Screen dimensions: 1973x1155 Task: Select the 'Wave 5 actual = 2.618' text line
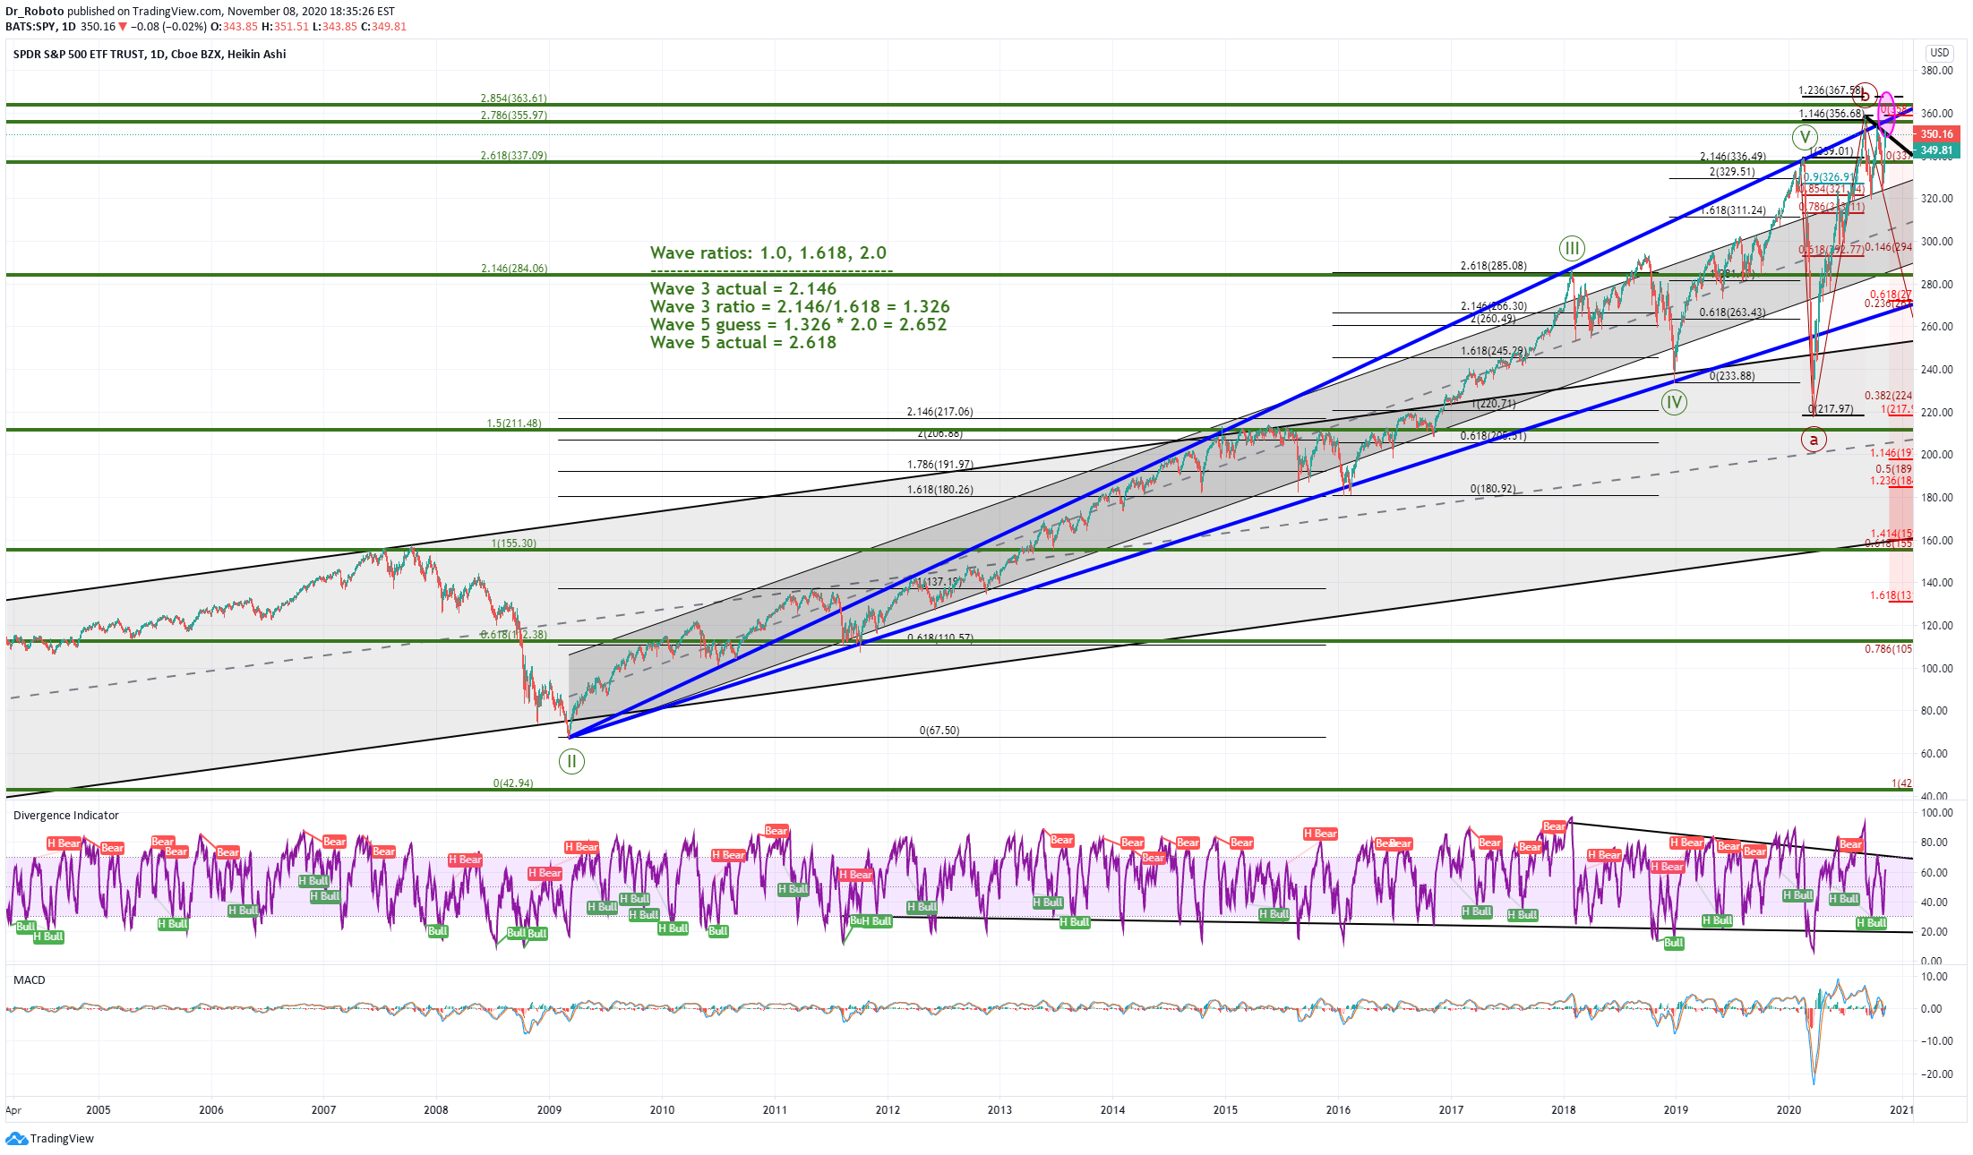point(743,343)
